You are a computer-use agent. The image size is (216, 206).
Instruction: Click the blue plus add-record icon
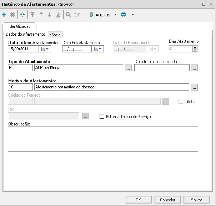click(4, 15)
